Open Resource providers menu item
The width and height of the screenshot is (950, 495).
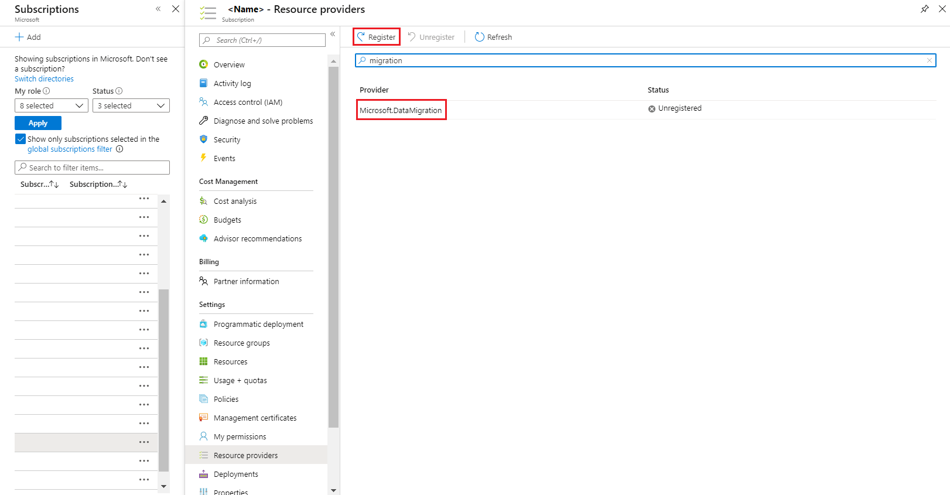tap(256, 455)
